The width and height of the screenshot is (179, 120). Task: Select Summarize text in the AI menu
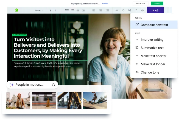152,48
